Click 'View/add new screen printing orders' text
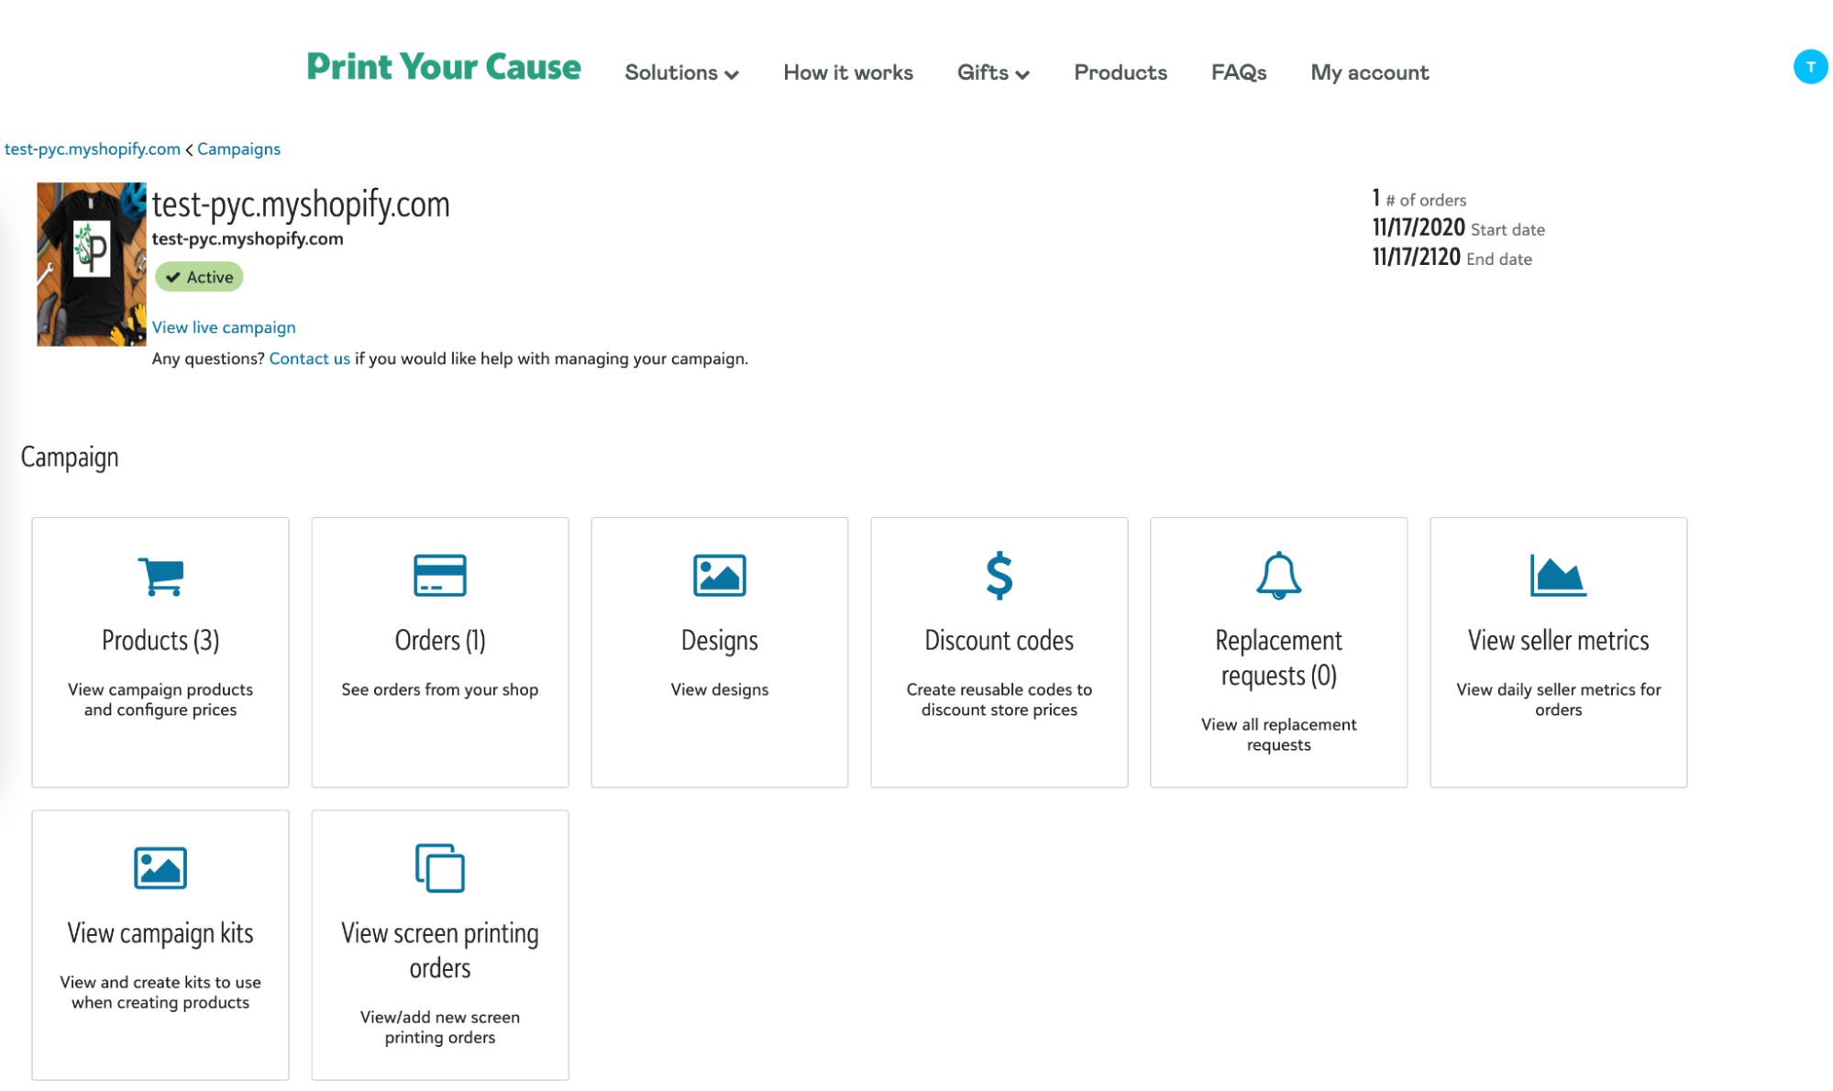The height and width of the screenshot is (1091, 1833). coord(440,1027)
